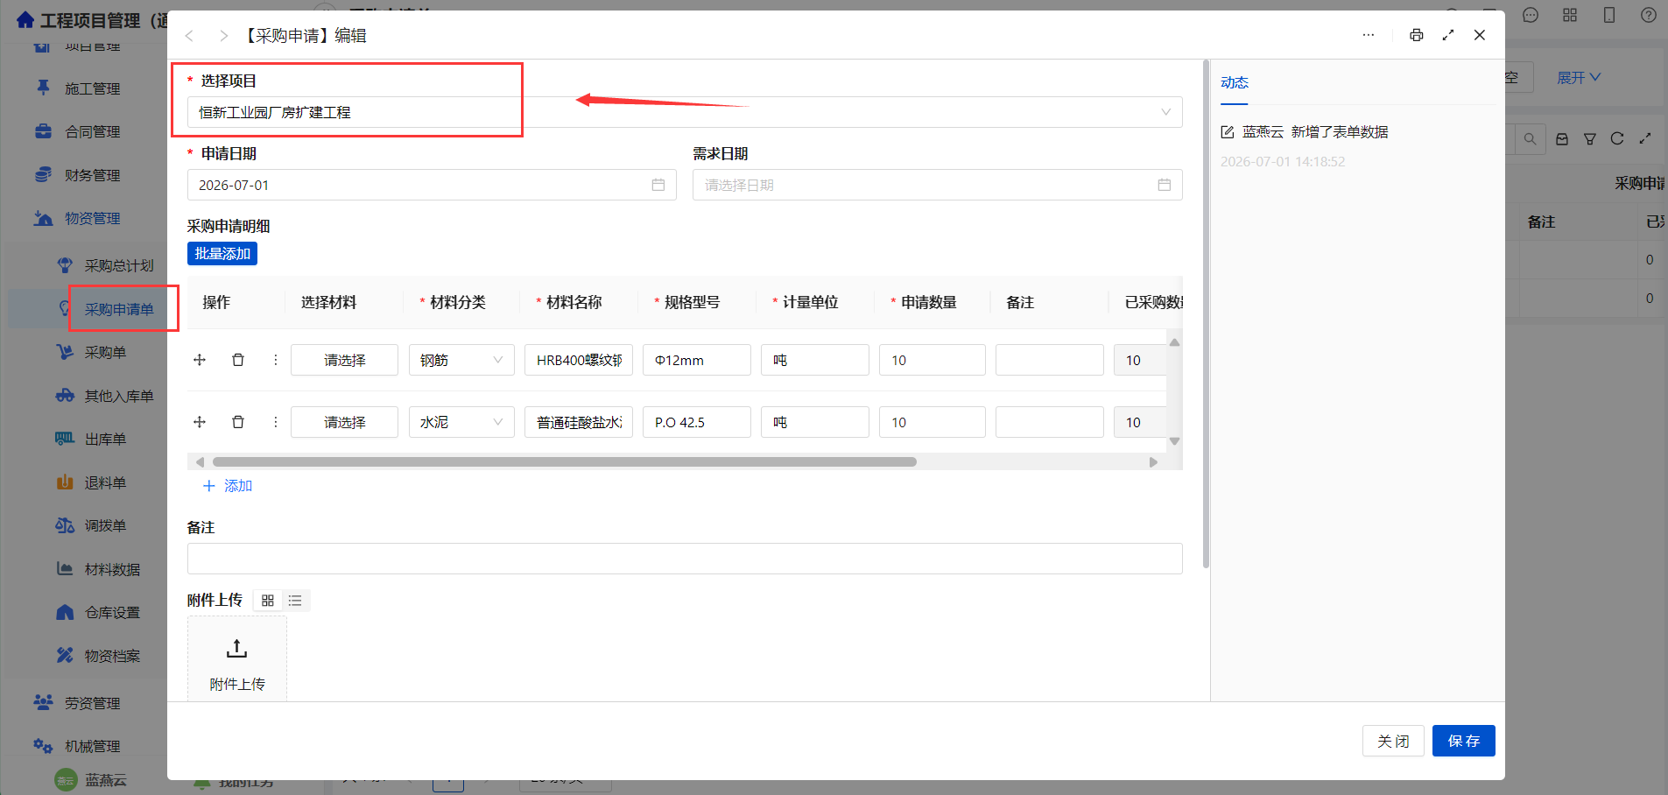
Task: Select 其他入库单 in sidebar
Action: point(118,396)
